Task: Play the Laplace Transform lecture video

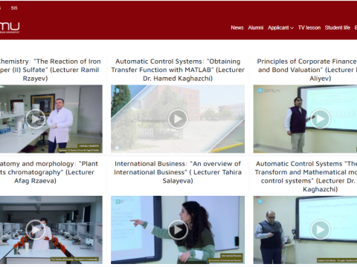Action: 320,230
